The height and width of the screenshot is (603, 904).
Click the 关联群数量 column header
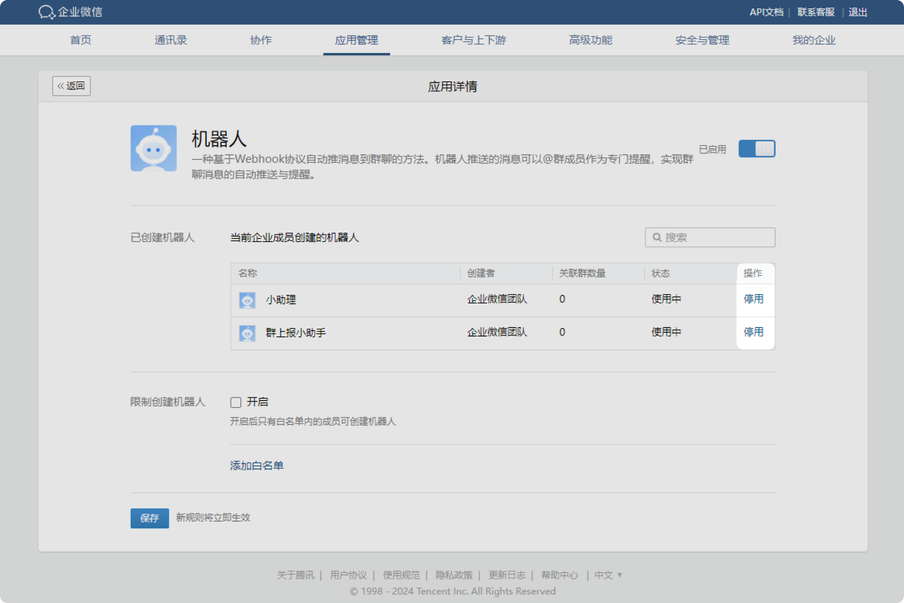tap(582, 273)
